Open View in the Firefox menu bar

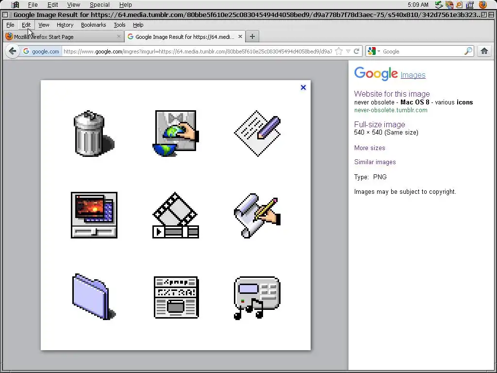(44, 25)
